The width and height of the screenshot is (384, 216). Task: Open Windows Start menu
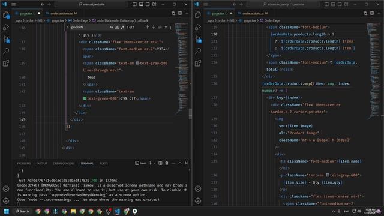pos(7,211)
